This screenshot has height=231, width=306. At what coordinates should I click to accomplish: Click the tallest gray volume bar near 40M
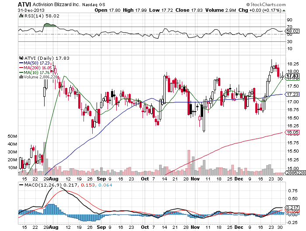pyautogui.click(x=45, y=159)
